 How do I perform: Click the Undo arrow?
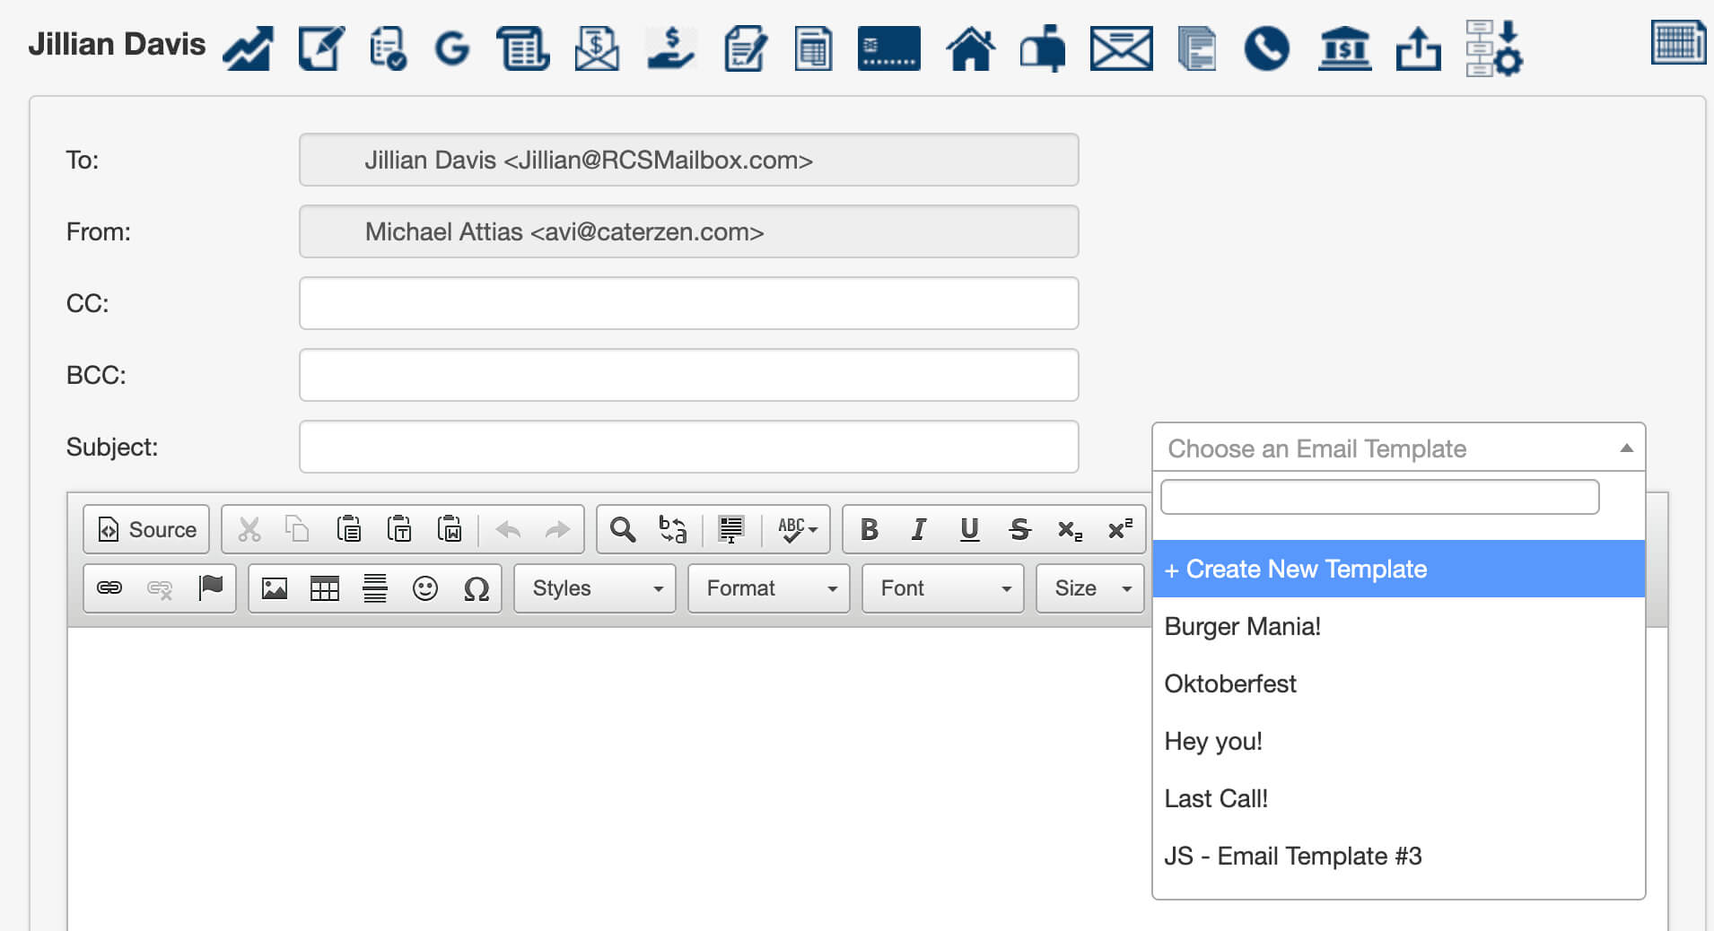click(x=508, y=529)
